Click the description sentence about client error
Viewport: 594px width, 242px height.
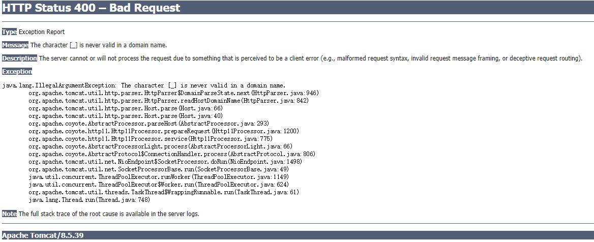pos(310,58)
